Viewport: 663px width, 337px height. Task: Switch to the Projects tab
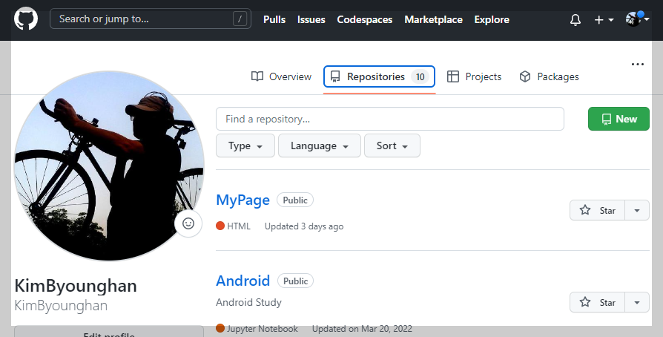[x=474, y=76]
